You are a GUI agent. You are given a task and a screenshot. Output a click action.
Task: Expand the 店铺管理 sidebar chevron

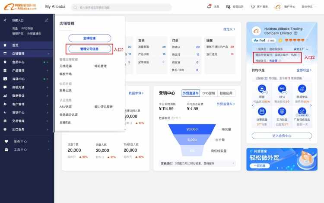pyautogui.click(x=49, y=54)
